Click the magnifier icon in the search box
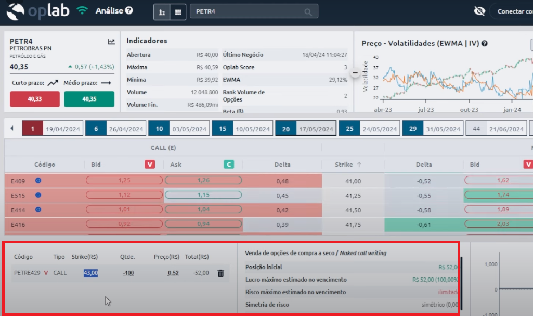Image resolution: width=533 pixels, height=316 pixels. click(x=308, y=12)
